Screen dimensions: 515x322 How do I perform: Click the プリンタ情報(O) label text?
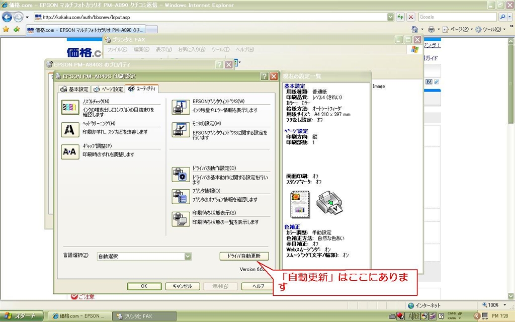point(206,191)
